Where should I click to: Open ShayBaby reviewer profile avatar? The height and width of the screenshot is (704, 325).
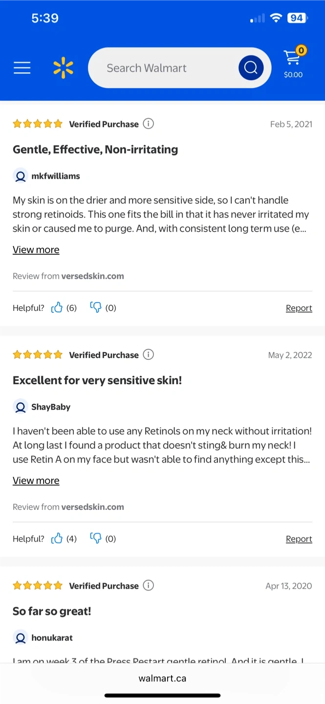21,407
